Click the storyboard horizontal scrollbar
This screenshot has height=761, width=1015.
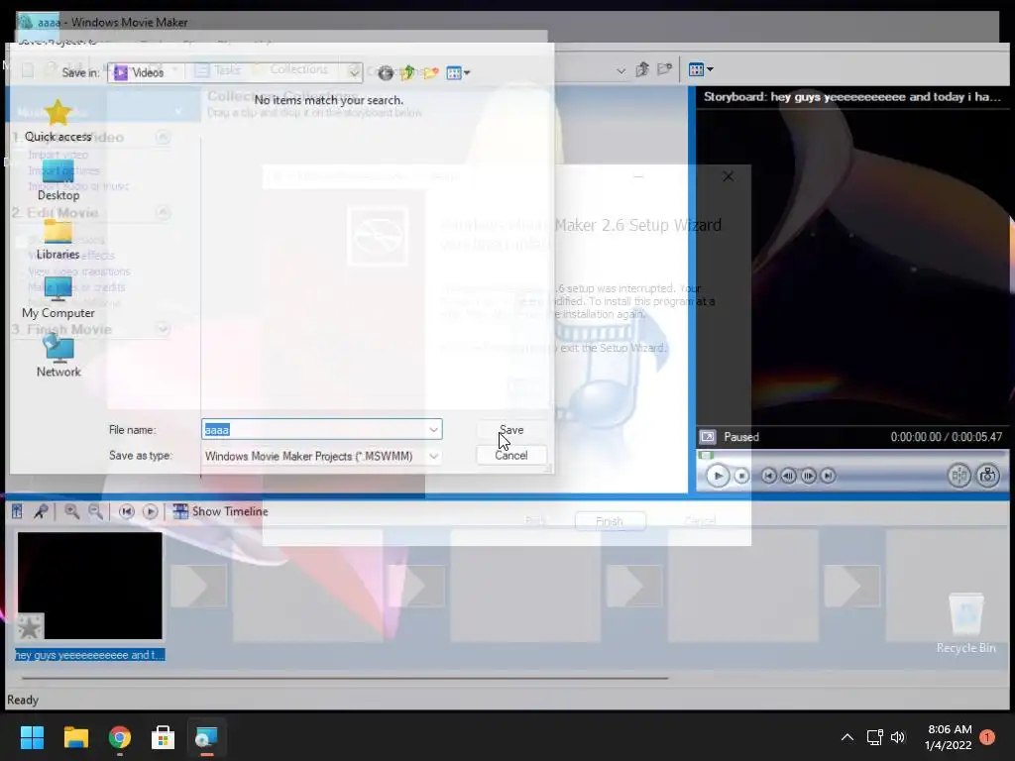pos(344,678)
